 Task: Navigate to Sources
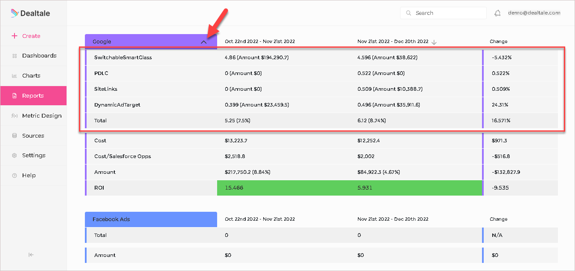coord(33,135)
